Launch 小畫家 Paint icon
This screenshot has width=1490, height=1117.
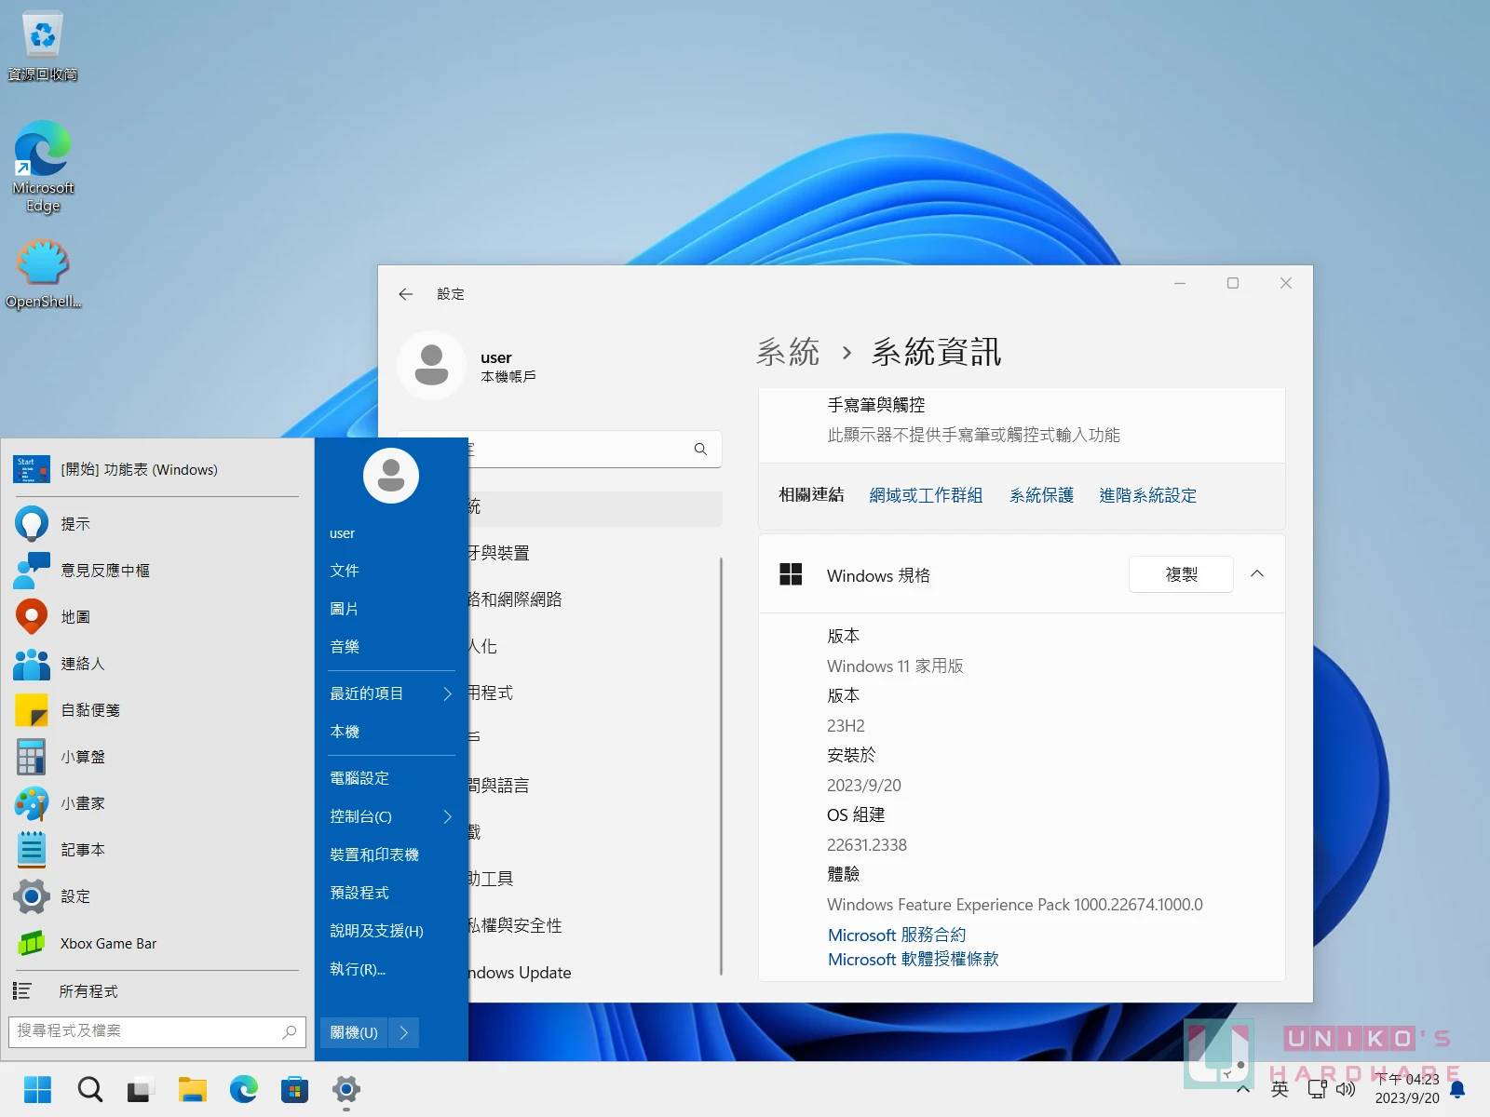[32, 803]
